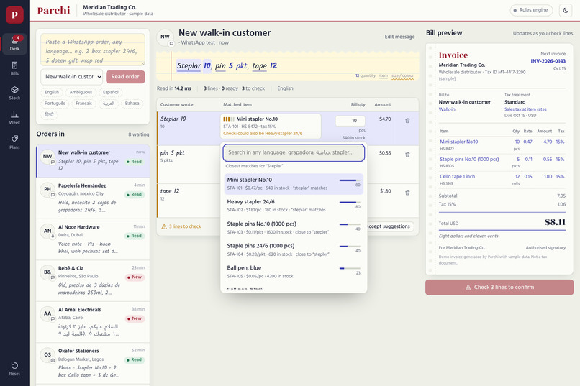This screenshot has height=386, width=580.
Task: Click the pin 5 pkt customer line
Action: (x=173, y=153)
